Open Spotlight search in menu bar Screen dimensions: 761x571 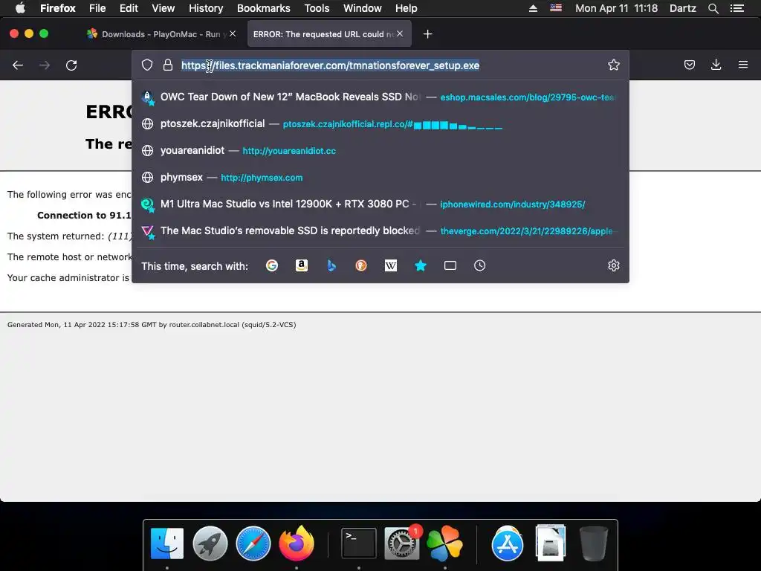pos(713,8)
